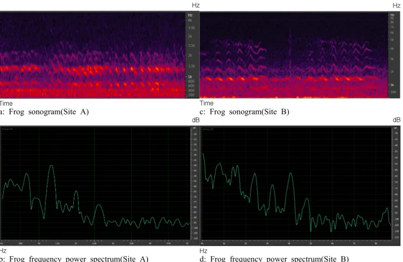Click the tallest peak in Site A spectrum curve

tap(51, 166)
